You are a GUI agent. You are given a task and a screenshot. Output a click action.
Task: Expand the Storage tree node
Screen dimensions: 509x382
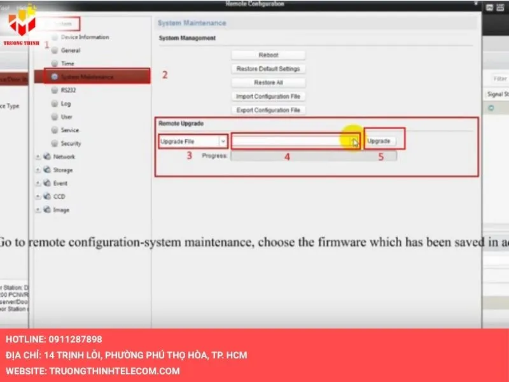tap(37, 170)
